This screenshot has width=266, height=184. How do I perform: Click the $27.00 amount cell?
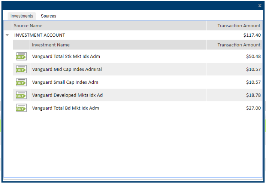click(x=253, y=108)
